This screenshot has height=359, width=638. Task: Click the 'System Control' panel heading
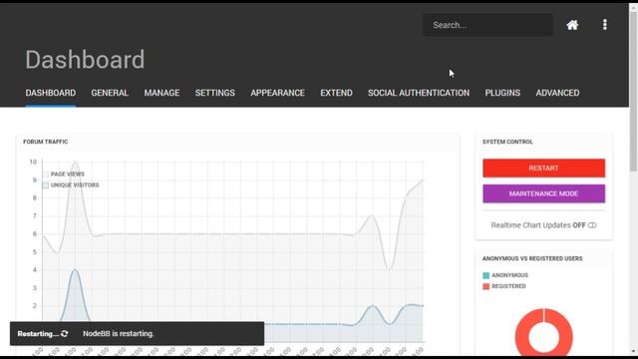point(507,142)
